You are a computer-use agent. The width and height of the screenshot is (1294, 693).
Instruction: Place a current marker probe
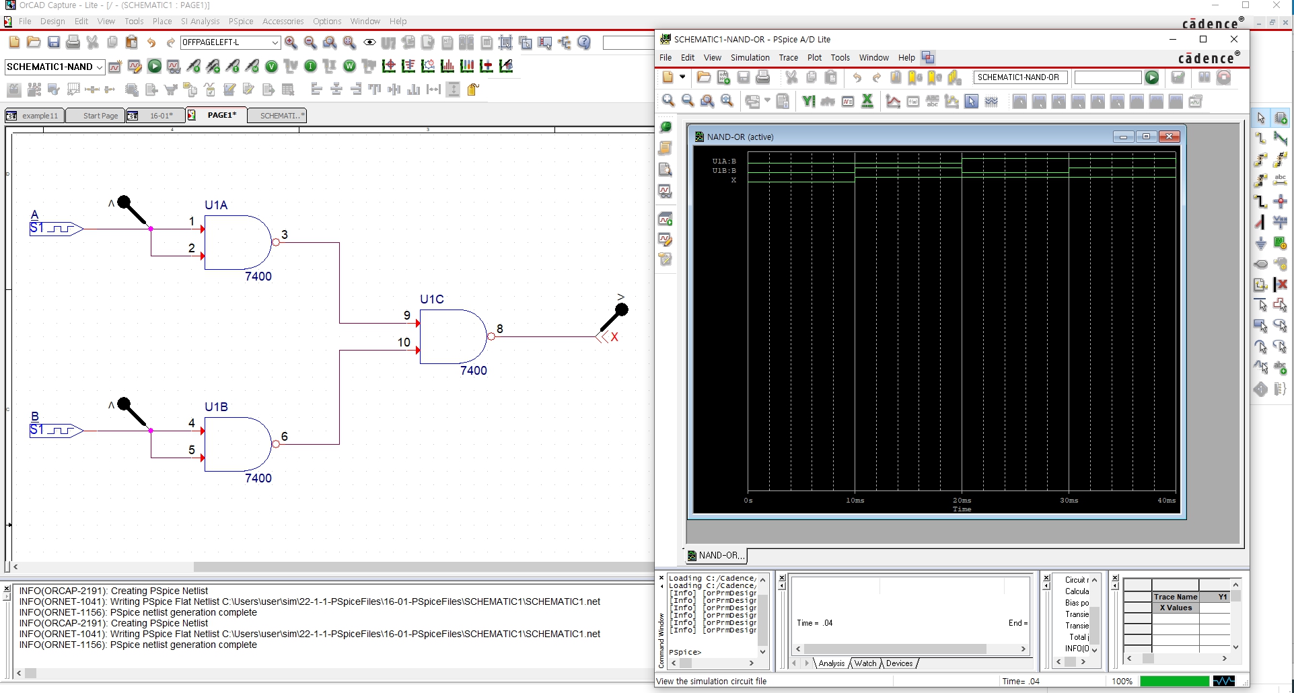[232, 66]
